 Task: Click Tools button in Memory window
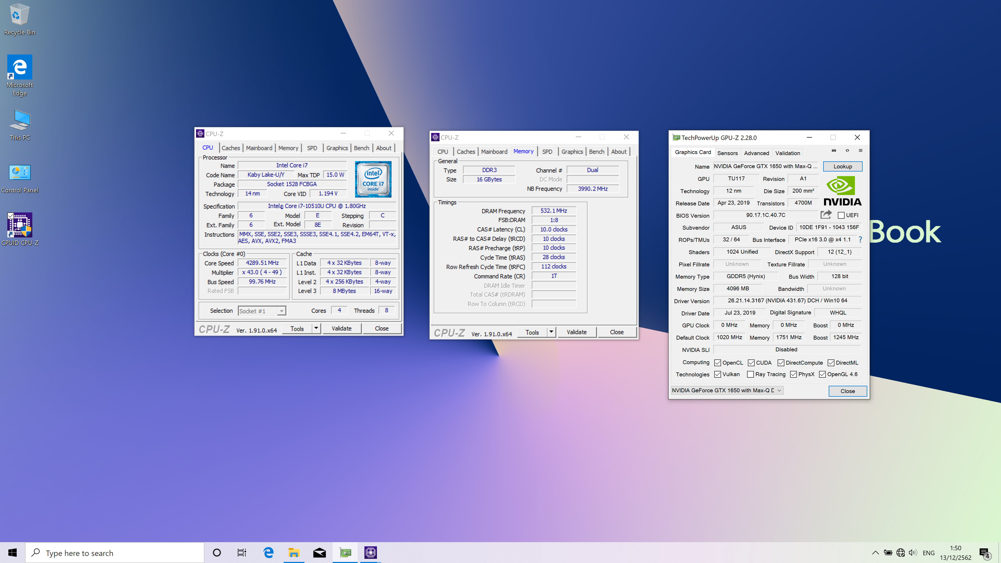point(532,332)
